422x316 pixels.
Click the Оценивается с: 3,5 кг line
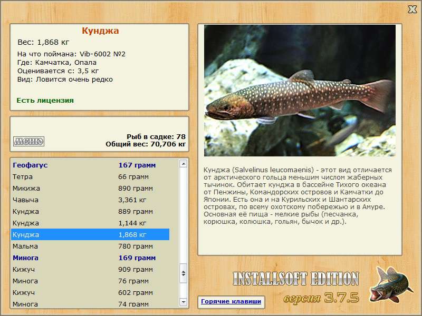tap(58, 71)
